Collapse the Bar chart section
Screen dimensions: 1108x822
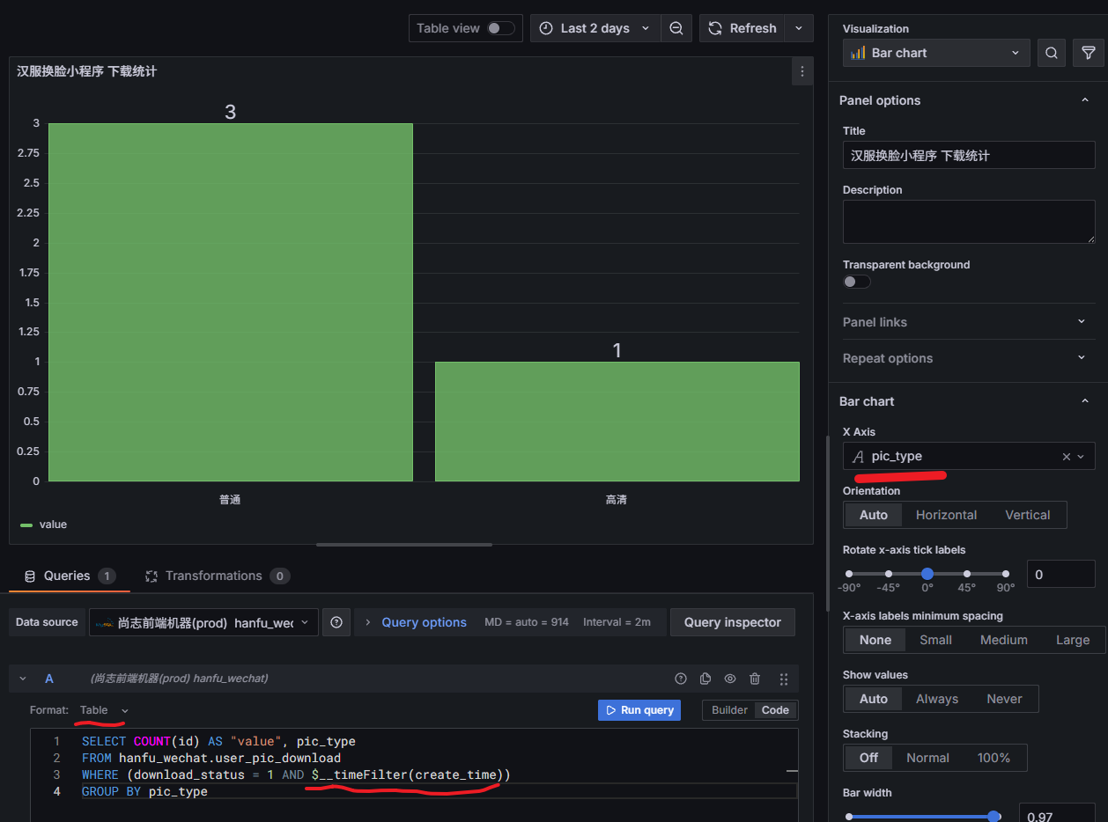[1085, 401]
